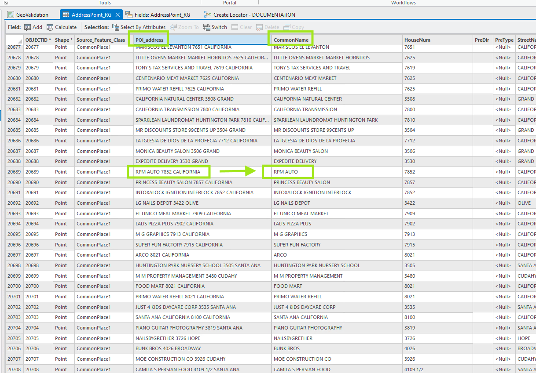Click CommonName cell 'EL UNICO MEAT MARKET'
Viewport: 536px width, 373px height.
337,214
